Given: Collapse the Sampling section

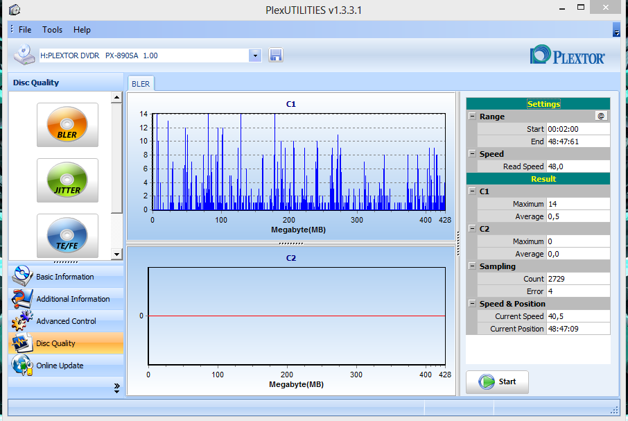Looking at the screenshot, I should [472, 266].
